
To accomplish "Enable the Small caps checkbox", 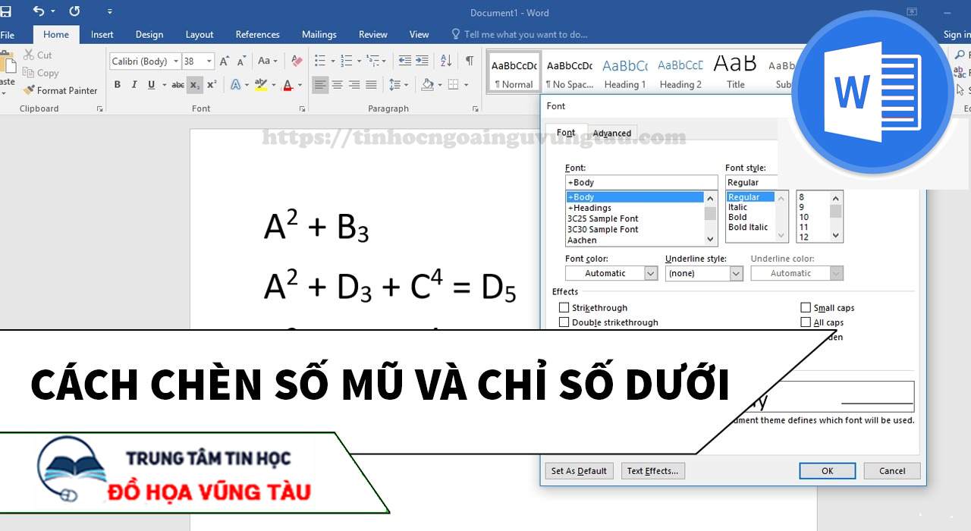I will tap(806, 308).
